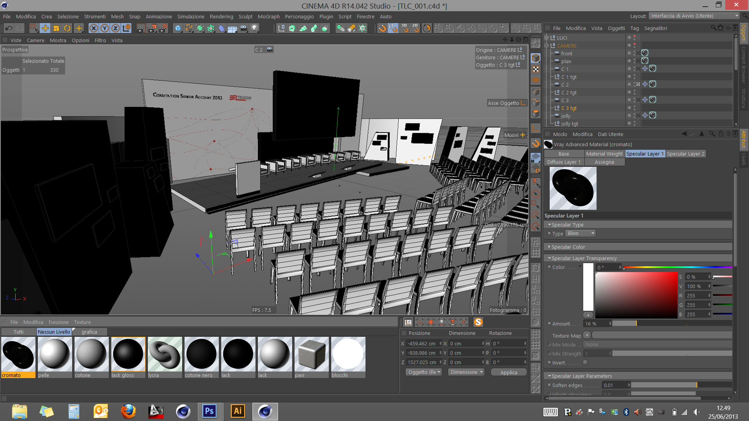Enable the Invert checkbox
The height and width of the screenshot is (421, 749).
click(585, 363)
